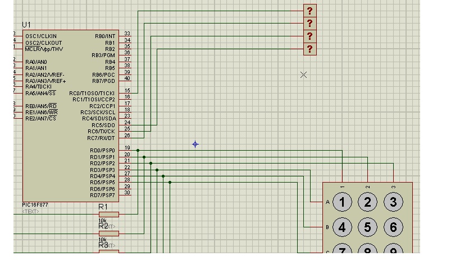Select logic probe wired to RC5 pin 24
This screenshot has height=261, width=460.
pyautogui.click(x=310, y=49)
